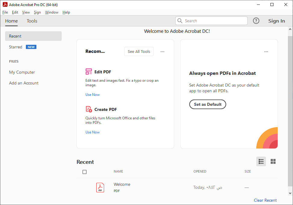
Task: Click the Today opened time cell
Action: [208, 187]
